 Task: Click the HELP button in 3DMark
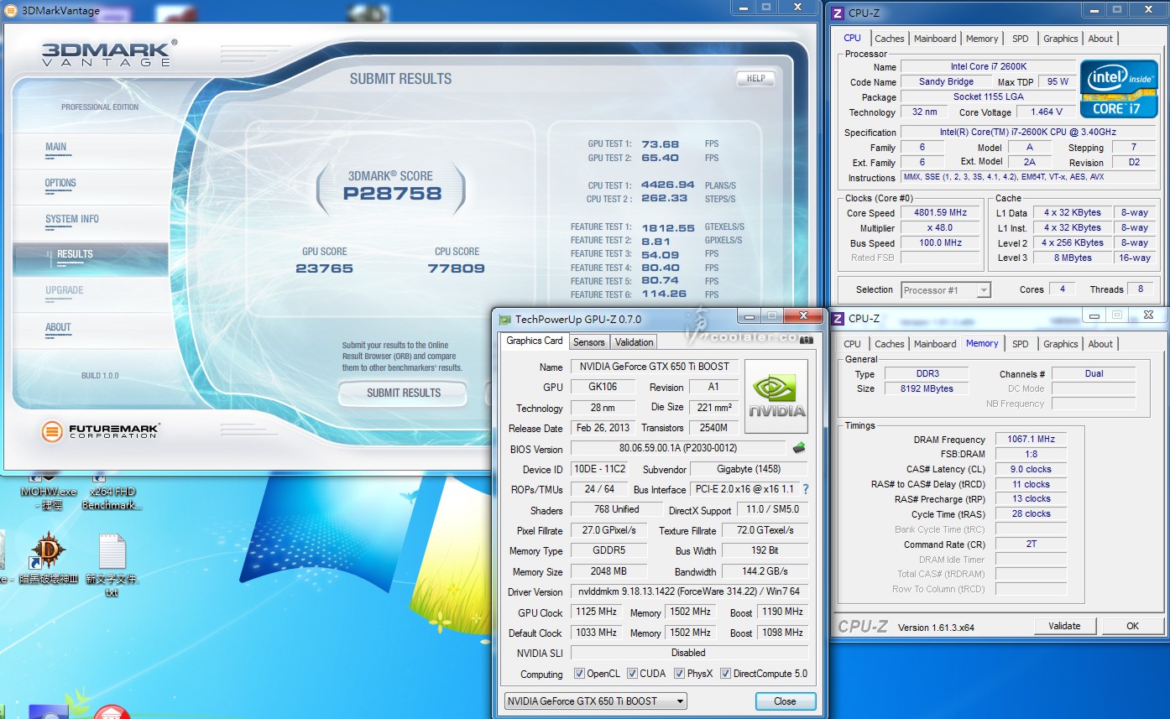[755, 78]
